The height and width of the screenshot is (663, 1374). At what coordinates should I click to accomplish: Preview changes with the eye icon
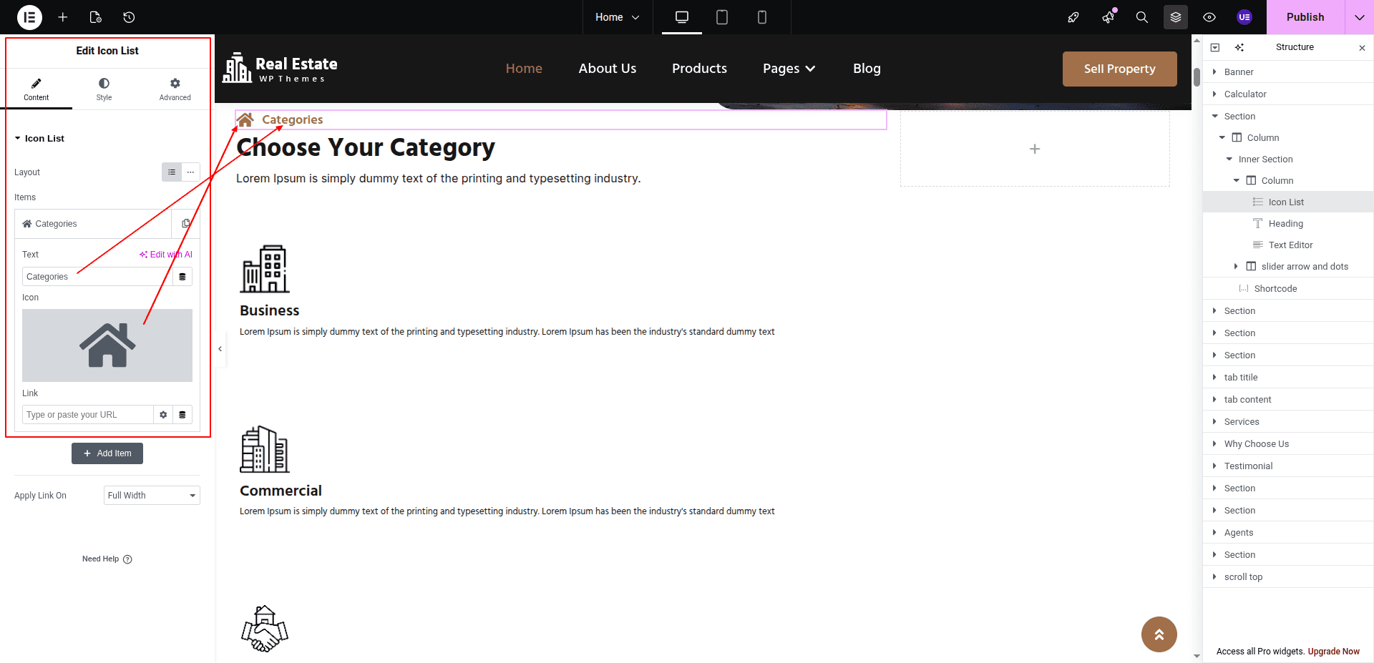tap(1209, 17)
